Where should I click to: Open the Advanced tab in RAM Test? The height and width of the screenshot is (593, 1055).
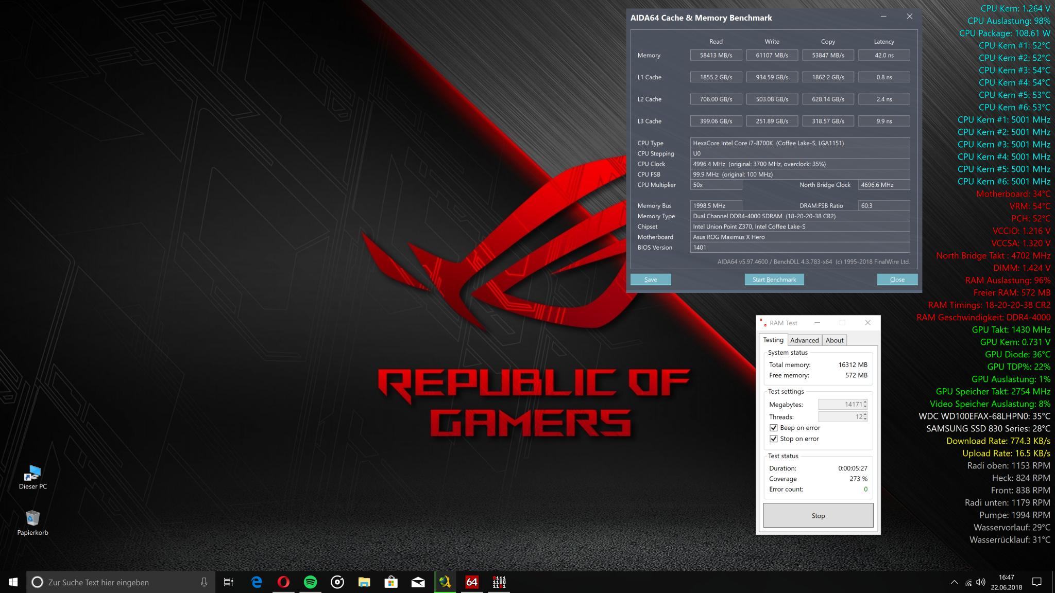pyautogui.click(x=804, y=340)
